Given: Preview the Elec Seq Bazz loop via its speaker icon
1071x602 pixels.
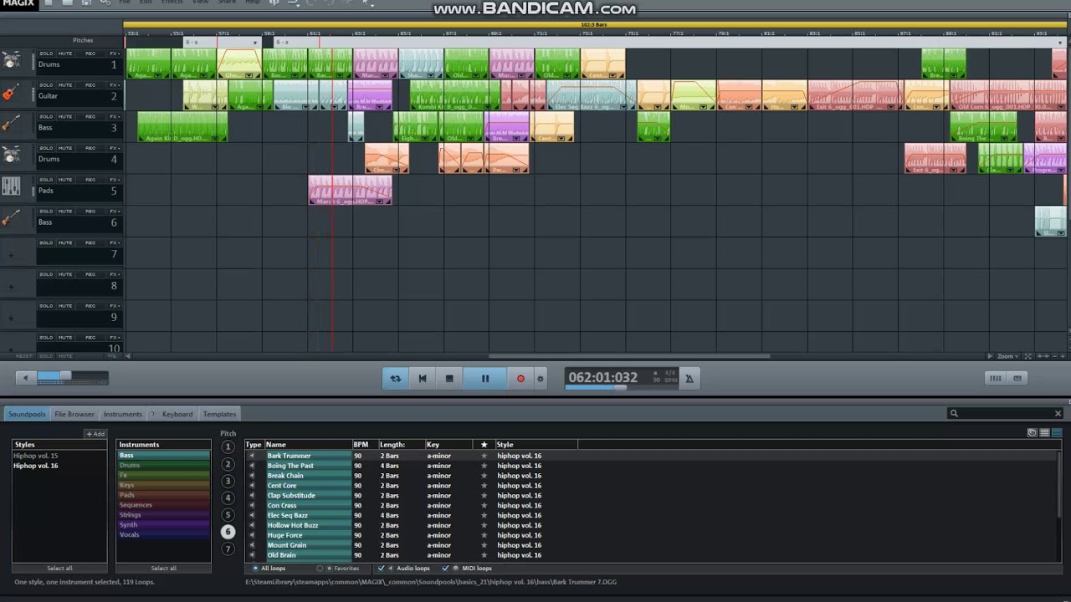Looking at the screenshot, I should coord(252,515).
